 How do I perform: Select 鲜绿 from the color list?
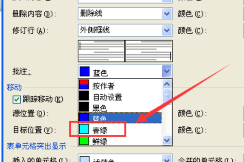[x=120, y=140]
